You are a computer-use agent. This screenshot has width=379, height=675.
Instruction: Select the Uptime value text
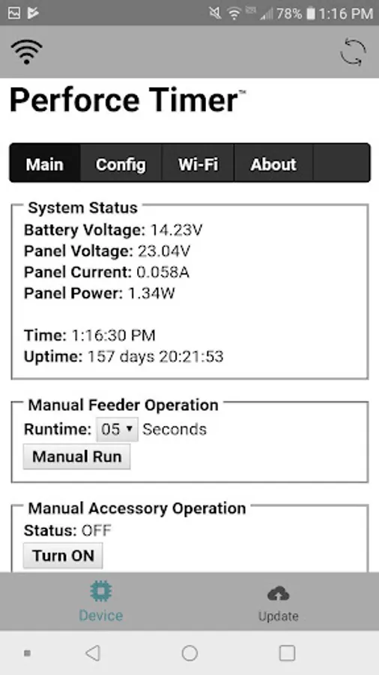tap(156, 356)
